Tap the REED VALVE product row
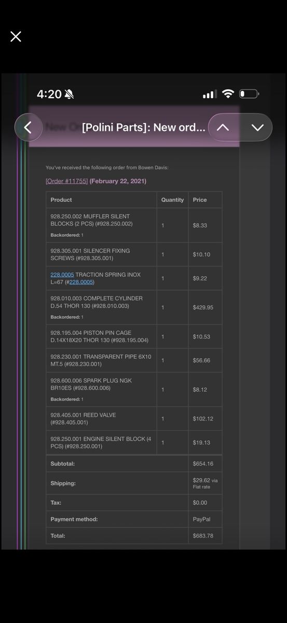The height and width of the screenshot is (623, 287). (134, 418)
